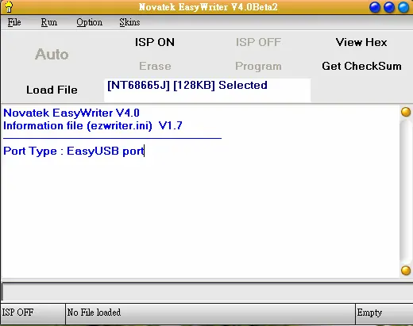The width and height of the screenshot is (413, 326).
Task: Click the vertical scrollbar track of log
Action: pyautogui.click(x=406, y=191)
